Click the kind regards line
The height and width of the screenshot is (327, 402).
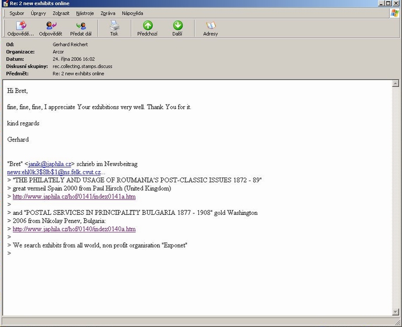pyautogui.click(x=23, y=123)
